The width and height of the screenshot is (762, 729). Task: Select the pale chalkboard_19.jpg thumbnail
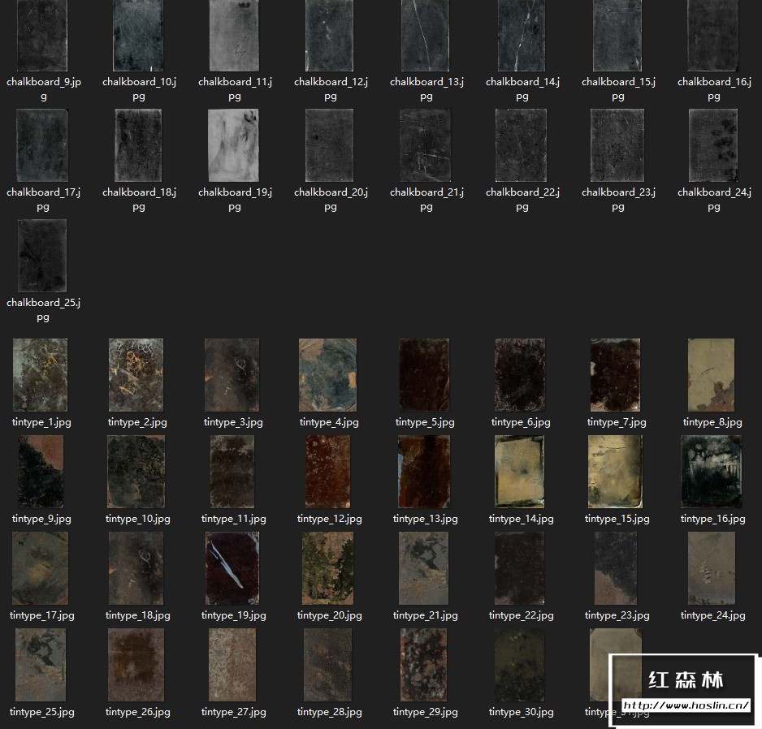click(x=233, y=145)
